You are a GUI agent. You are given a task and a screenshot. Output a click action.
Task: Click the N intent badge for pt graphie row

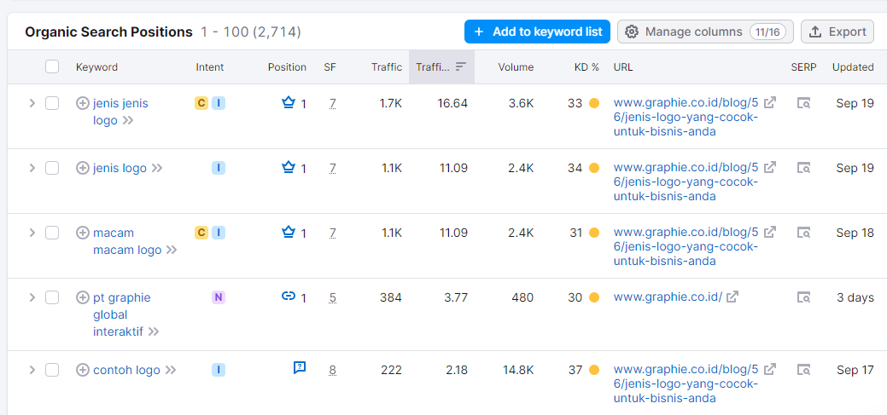219,297
